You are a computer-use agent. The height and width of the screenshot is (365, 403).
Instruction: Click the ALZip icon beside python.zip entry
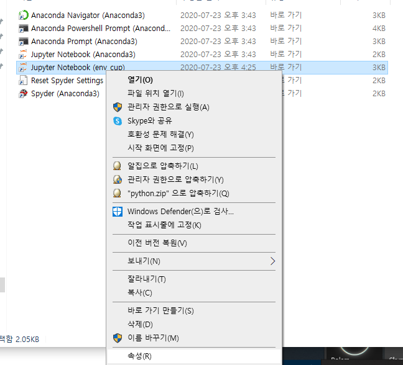tap(117, 193)
